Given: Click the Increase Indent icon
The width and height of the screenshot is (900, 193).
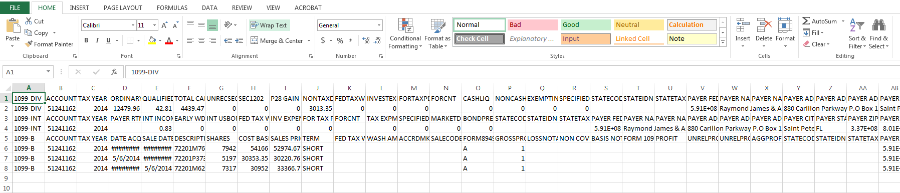Looking at the screenshot, I should 239,40.
